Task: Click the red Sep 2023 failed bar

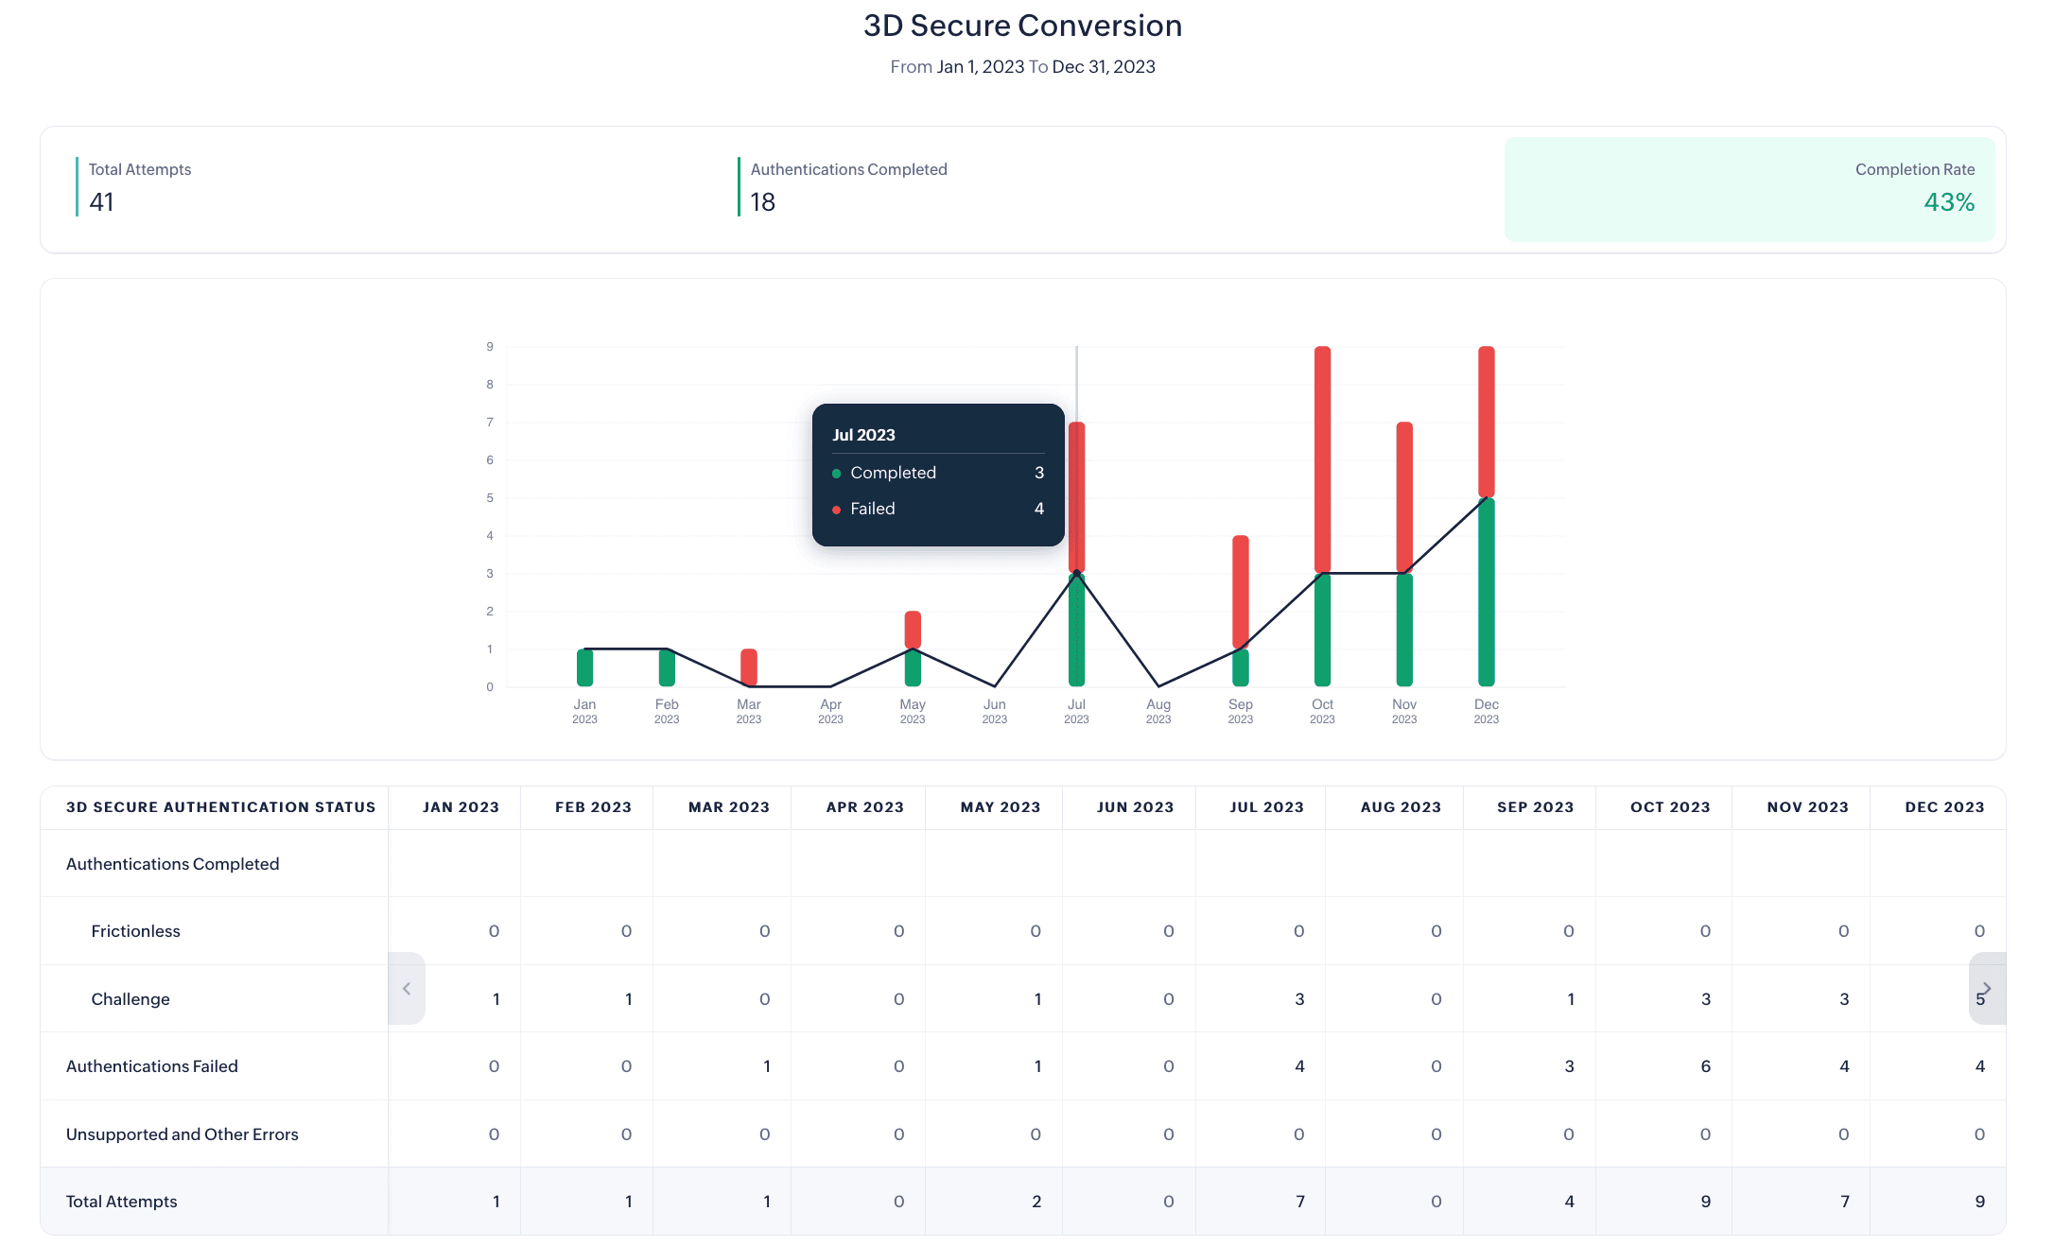Action: pos(1240,592)
